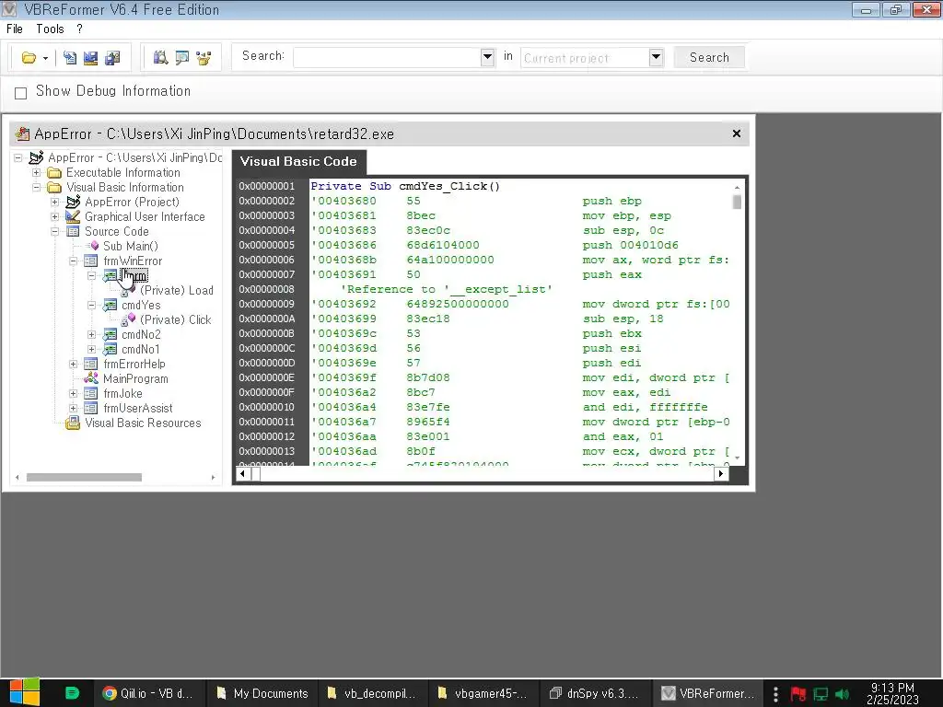This screenshot has height=707, width=943.
Task: Click the tree panel scroll right arrow
Action: point(213,478)
